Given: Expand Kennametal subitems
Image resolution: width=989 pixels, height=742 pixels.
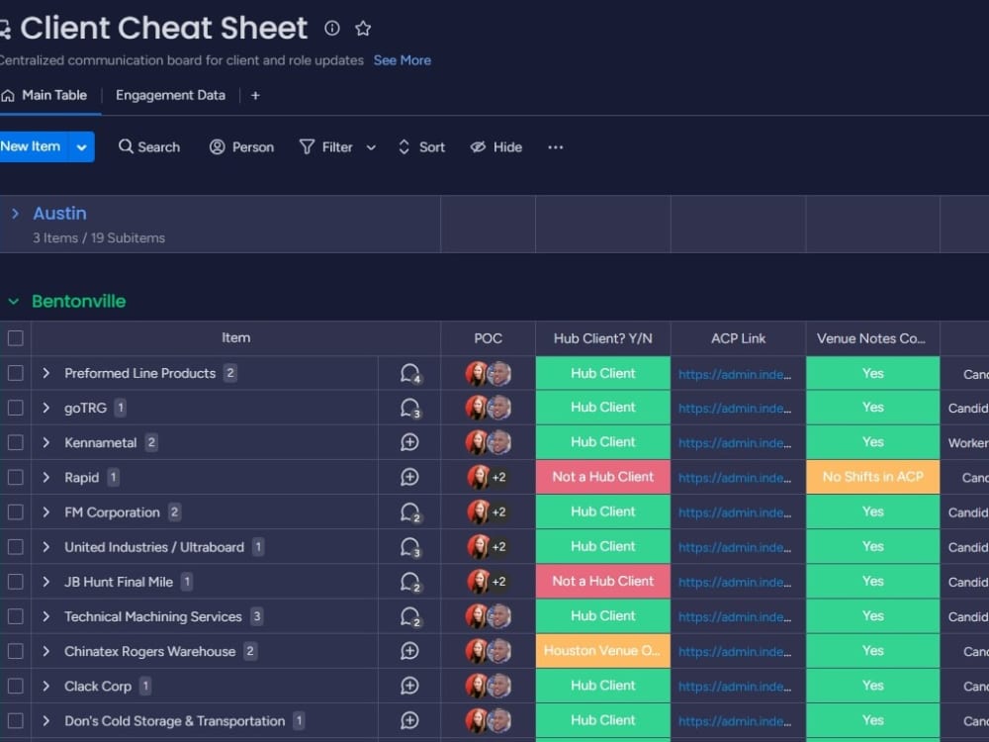Looking at the screenshot, I should click(x=46, y=442).
